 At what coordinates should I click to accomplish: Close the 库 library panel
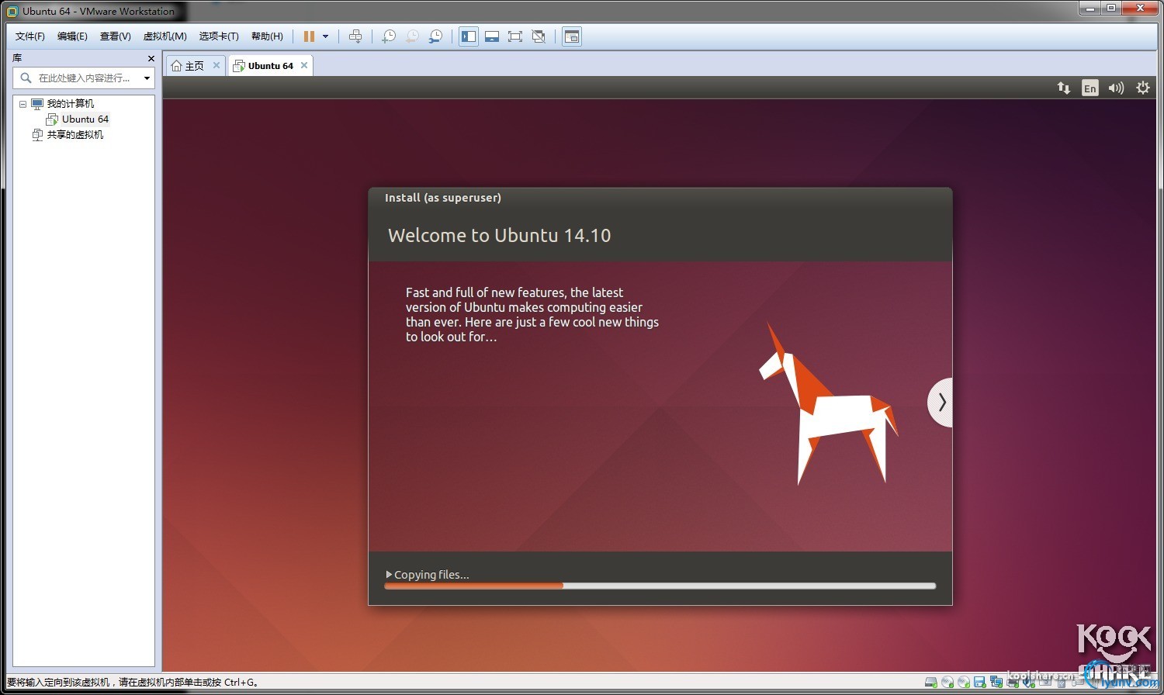point(151,58)
